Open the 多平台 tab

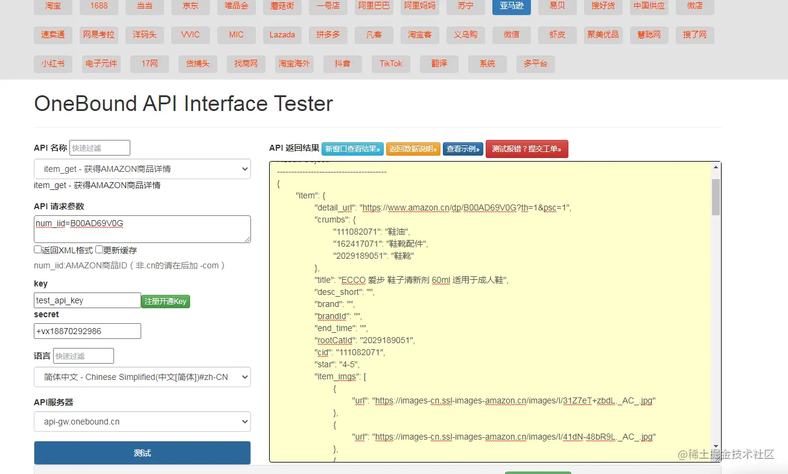pos(536,64)
